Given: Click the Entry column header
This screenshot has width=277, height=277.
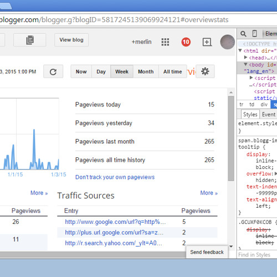Looking at the screenshot, I should pos(71,211).
